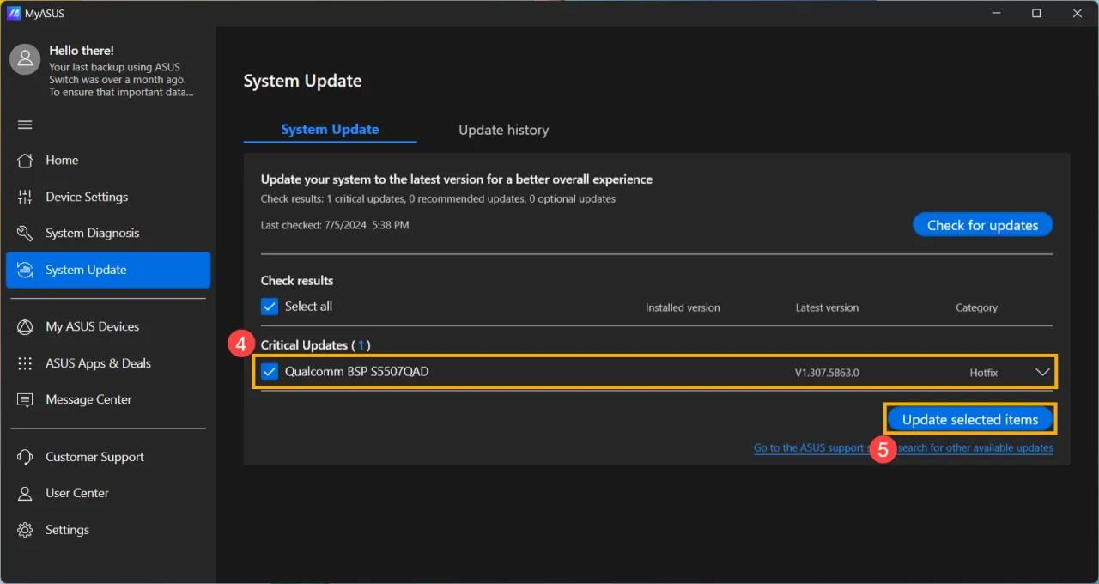Open Device Settings sliders icon

[x=25, y=197]
